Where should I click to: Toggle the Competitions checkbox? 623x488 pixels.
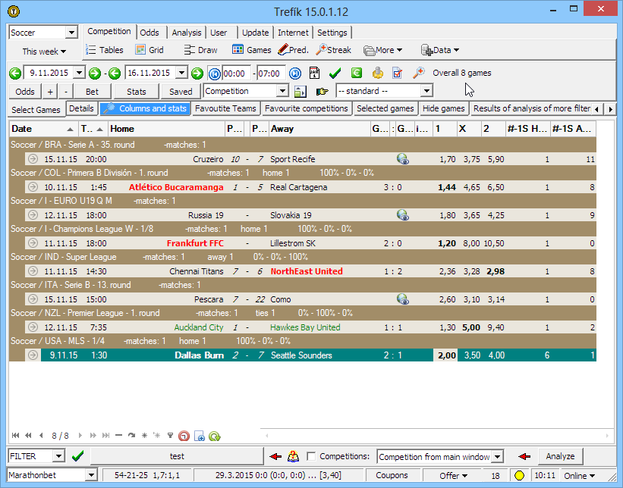pos(311,457)
